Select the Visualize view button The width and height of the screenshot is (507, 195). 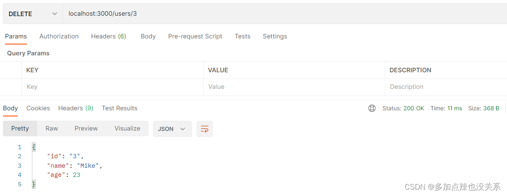(x=127, y=128)
